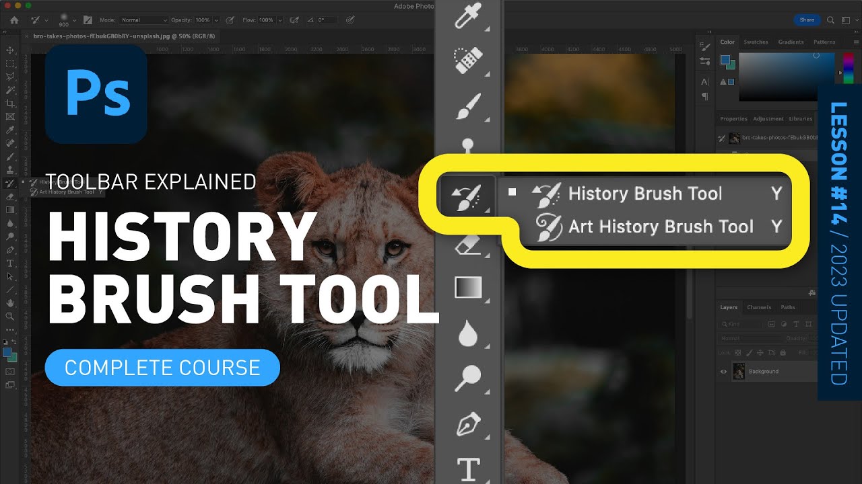Open the Brush Settings icon in the side strip
This screenshot has height=484, width=862.
pos(705,46)
